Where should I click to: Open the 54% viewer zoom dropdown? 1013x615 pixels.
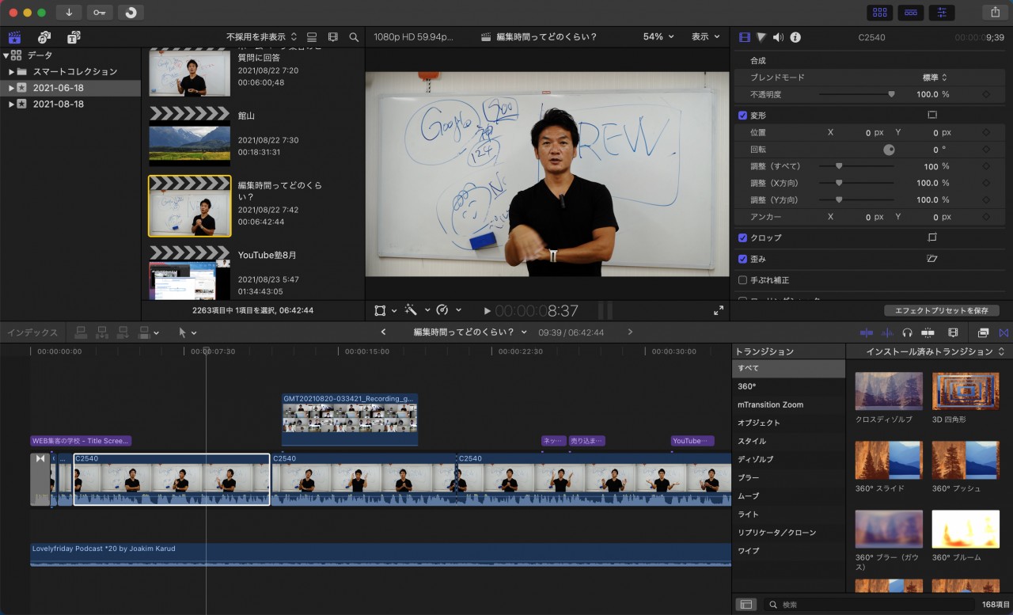(x=658, y=37)
